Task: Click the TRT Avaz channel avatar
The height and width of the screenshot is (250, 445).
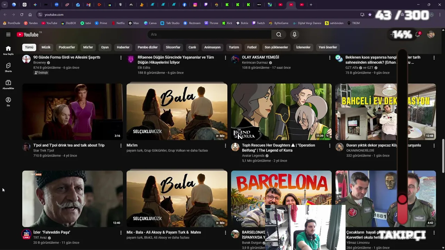Action: click(x=26, y=234)
